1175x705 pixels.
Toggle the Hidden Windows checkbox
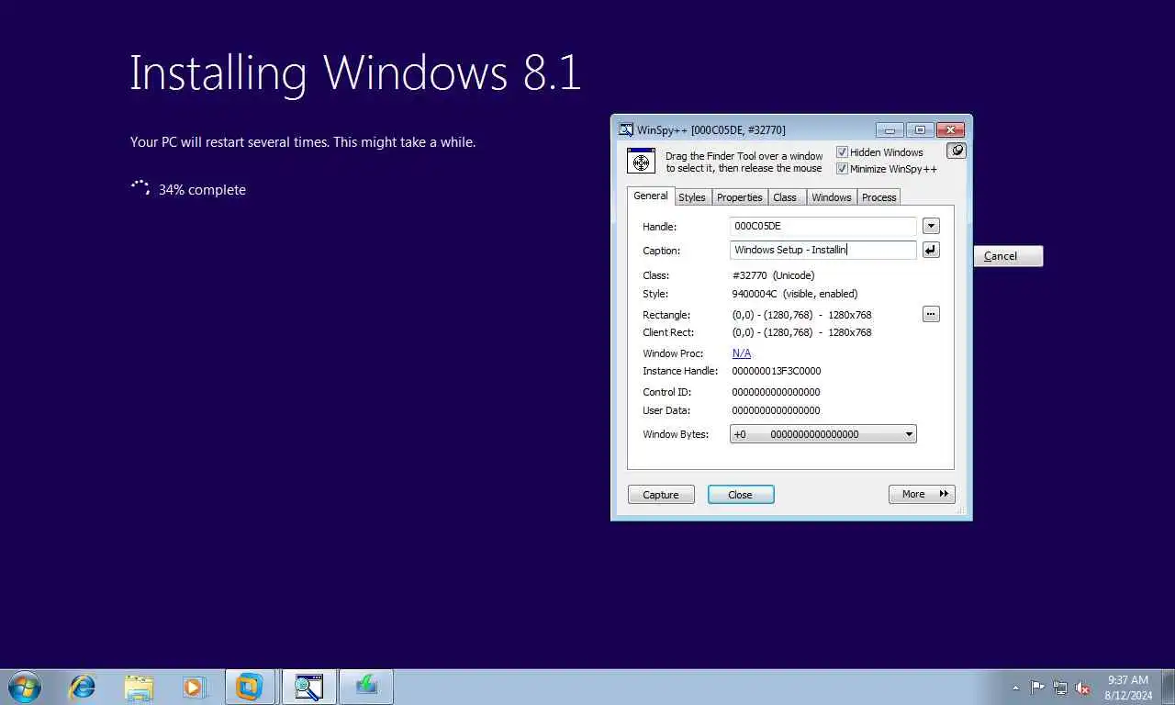[842, 152]
